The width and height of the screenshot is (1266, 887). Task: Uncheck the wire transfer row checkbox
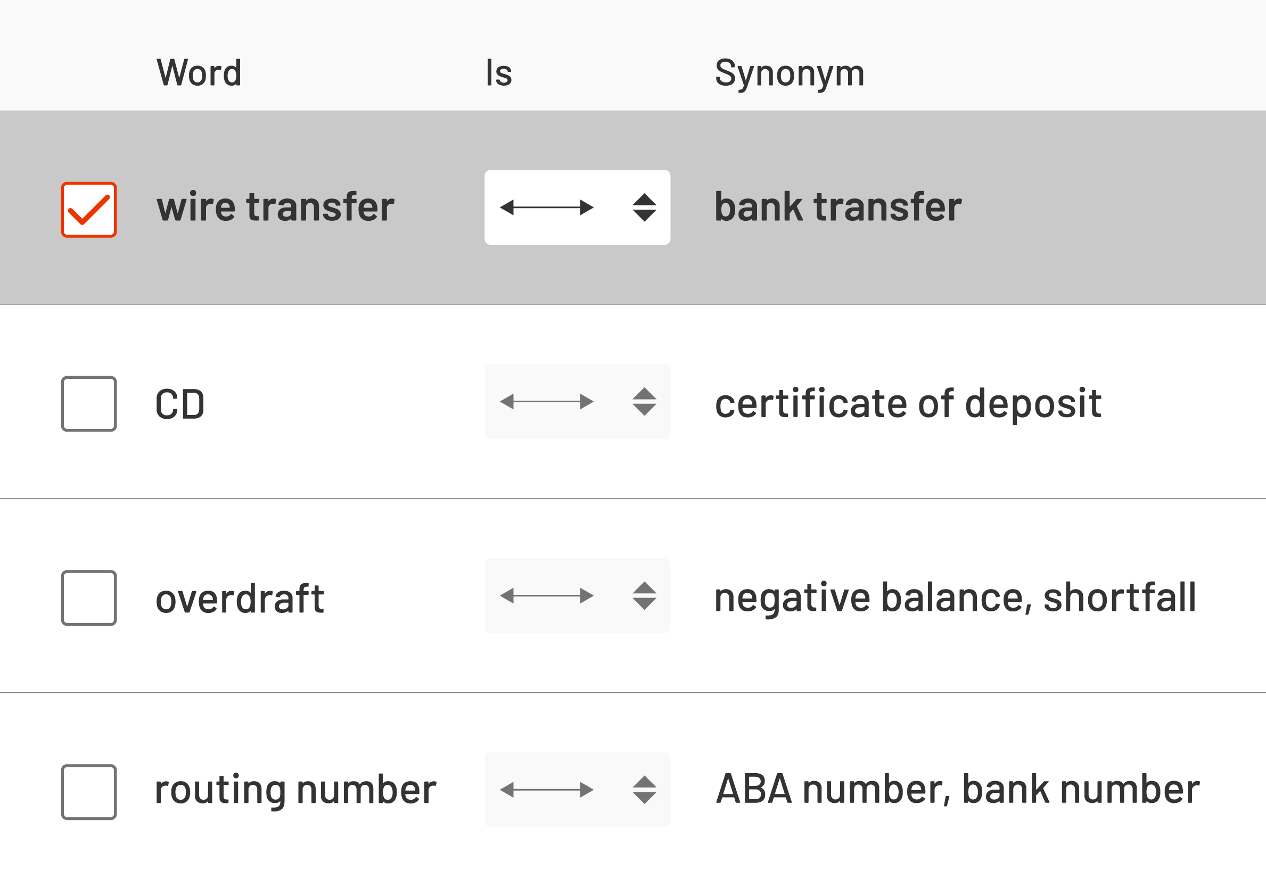coord(89,210)
